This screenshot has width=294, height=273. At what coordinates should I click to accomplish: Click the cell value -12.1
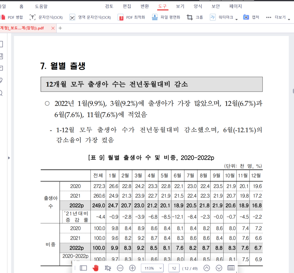(177, 217)
